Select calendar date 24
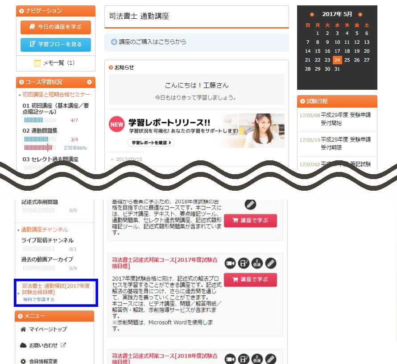Screen dimensions: 397x364 [337, 60]
